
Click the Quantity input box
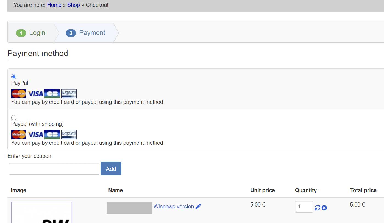coord(304,207)
